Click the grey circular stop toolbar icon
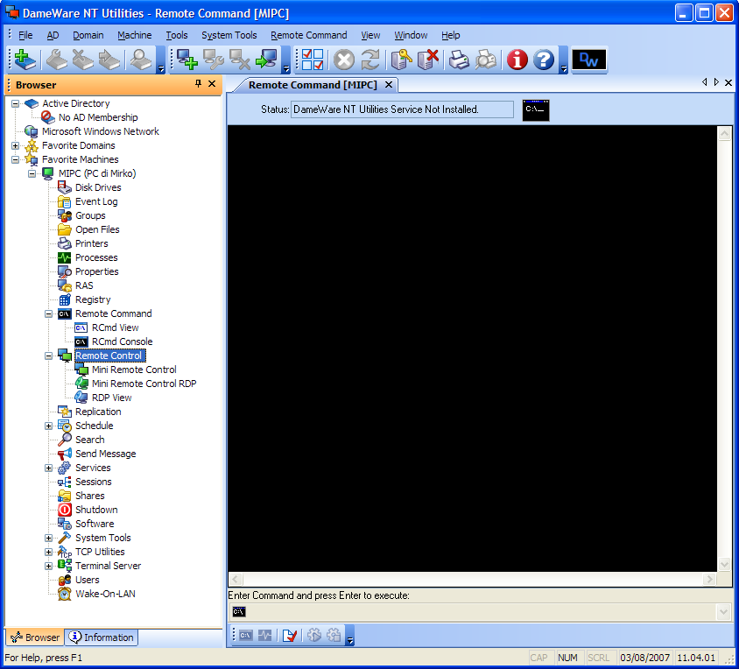Screen dimensions: 739x669 (x=344, y=60)
